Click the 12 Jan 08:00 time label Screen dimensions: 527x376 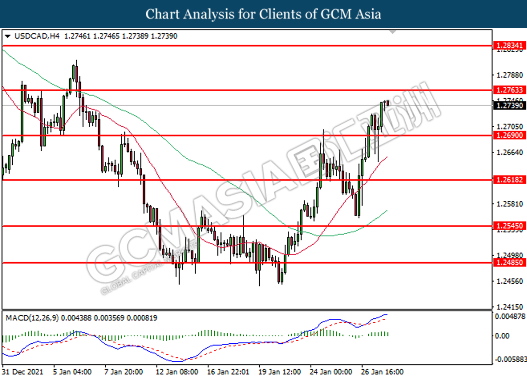point(177,371)
